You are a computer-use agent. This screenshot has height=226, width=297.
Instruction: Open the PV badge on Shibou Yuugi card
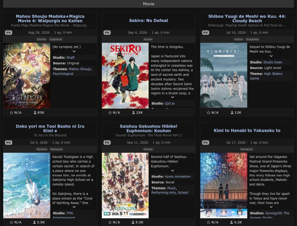[x=206, y=33]
